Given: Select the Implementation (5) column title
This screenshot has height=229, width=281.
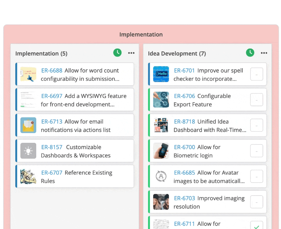Looking at the screenshot, I should (x=41, y=53).
